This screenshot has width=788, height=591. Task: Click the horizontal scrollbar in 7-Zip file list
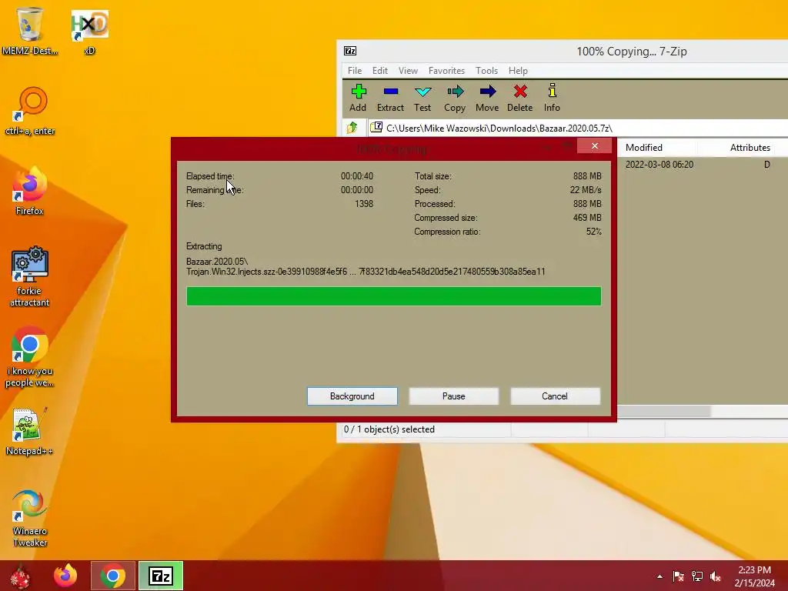(x=663, y=411)
